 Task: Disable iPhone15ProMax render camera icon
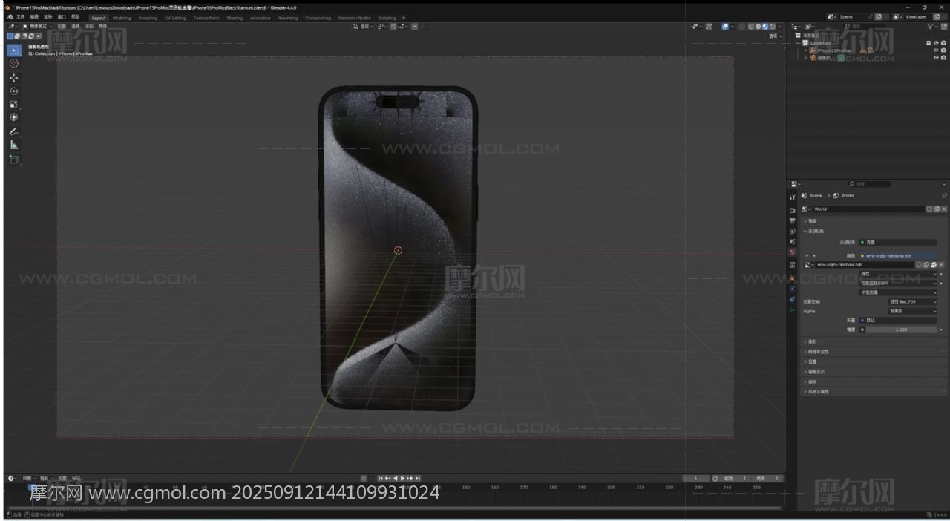[x=943, y=50]
